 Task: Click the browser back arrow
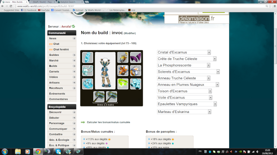tap(2, 6)
